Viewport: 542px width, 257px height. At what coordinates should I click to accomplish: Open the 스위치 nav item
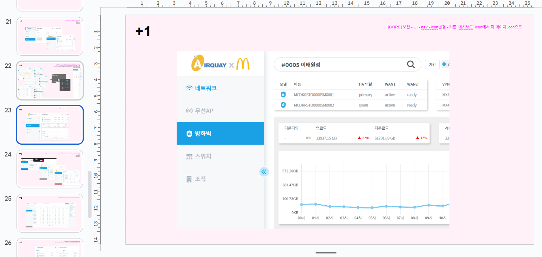(221, 156)
